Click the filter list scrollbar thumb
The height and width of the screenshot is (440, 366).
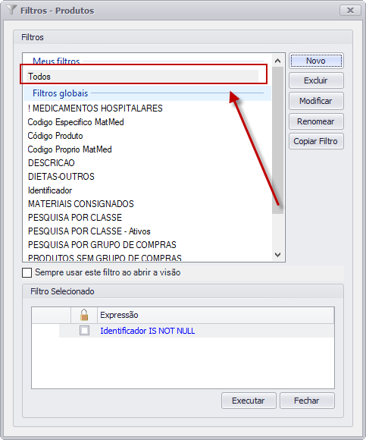click(278, 140)
